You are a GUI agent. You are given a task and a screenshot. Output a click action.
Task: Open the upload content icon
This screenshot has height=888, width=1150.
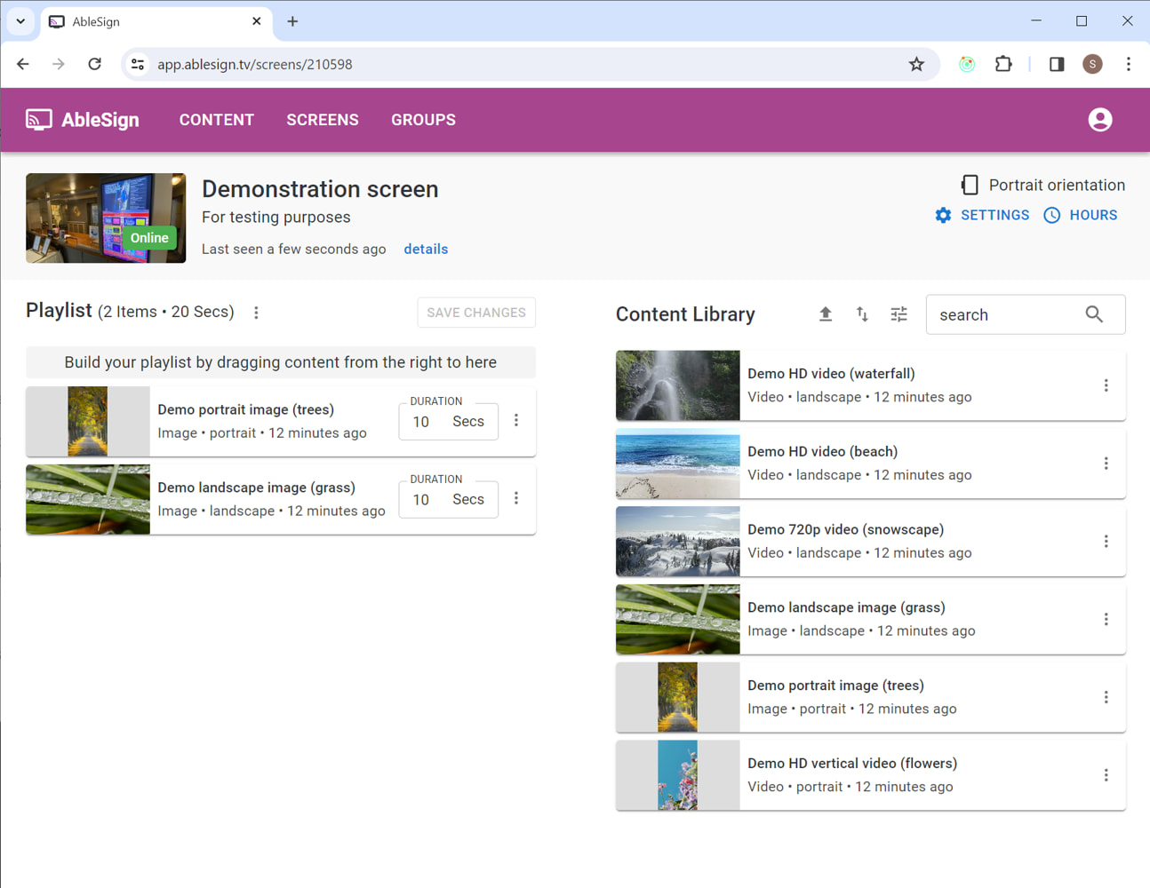click(x=825, y=313)
